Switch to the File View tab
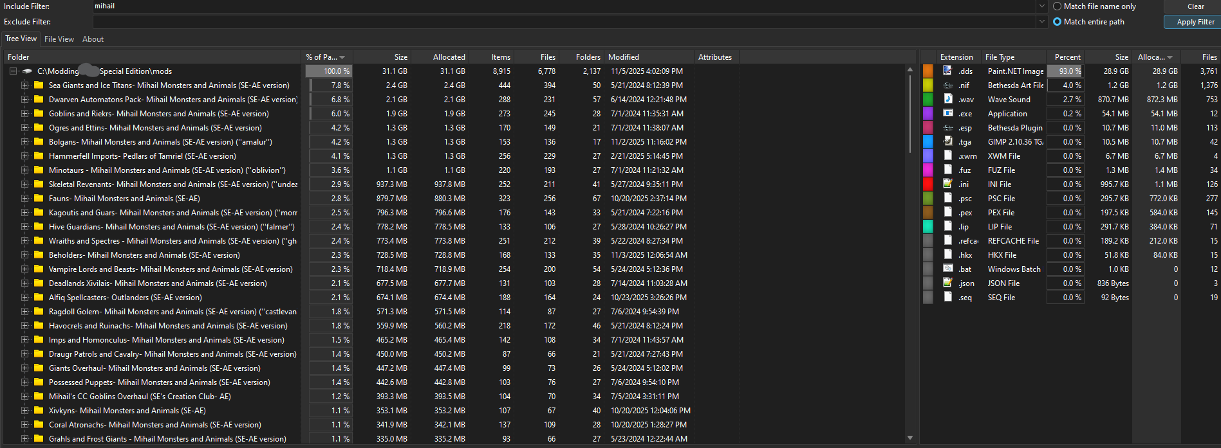Image resolution: width=1221 pixels, height=448 pixels. click(x=59, y=39)
